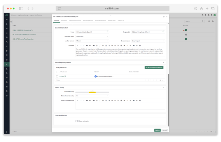The width and height of the screenshot is (221, 142).
Task: Insert table in Impact to Organization editor
Action: tap(140, 101)
